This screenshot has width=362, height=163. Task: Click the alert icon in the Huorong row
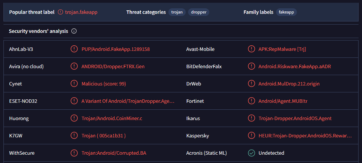pos(74,118)
